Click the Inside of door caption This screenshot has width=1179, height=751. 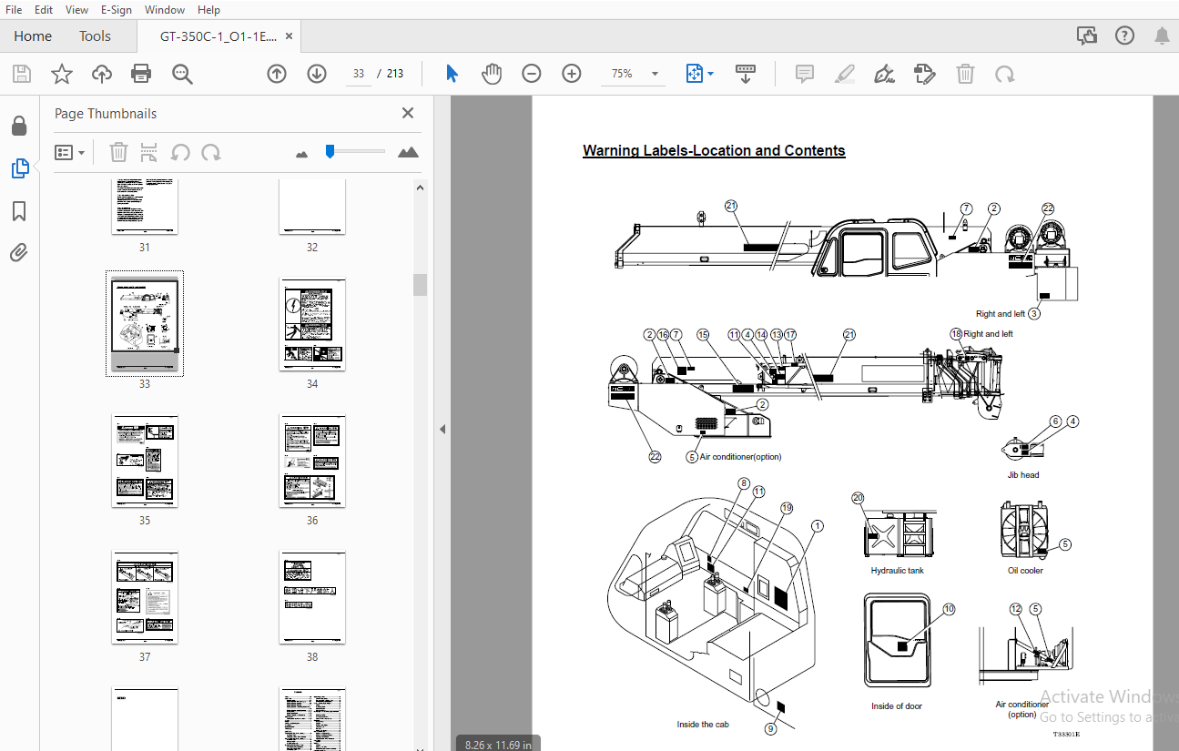point(897,706)
